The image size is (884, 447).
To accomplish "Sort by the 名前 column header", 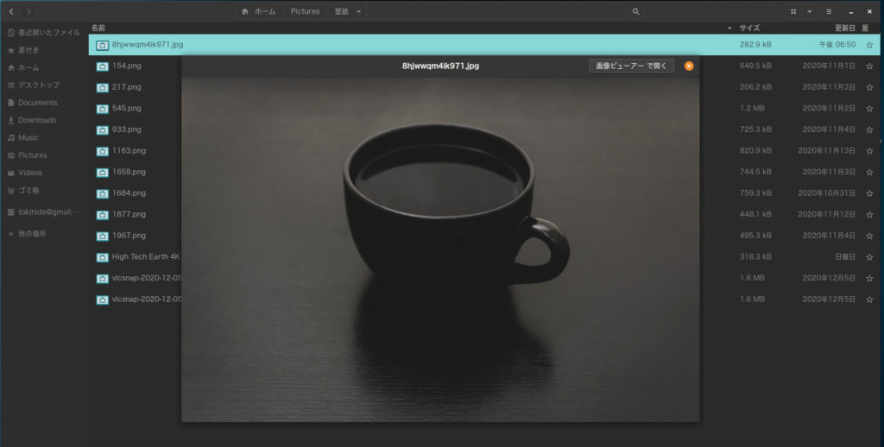I will [98, 28].
